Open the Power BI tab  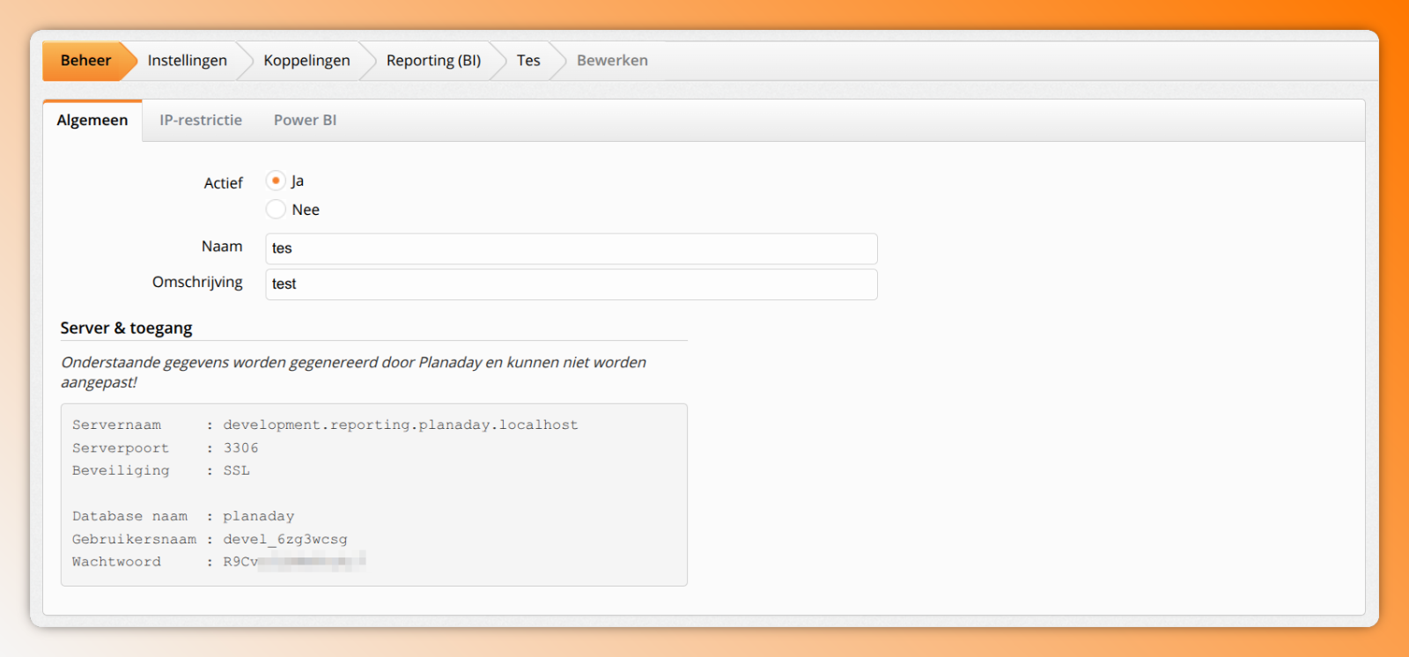(305, 121)
